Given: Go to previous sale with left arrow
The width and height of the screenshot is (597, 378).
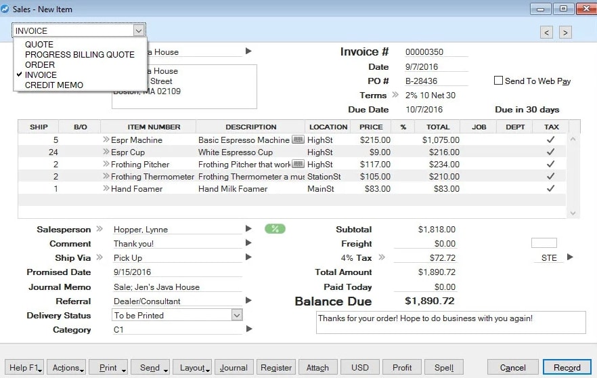Looking at the screenshot, I should [546, 33].
